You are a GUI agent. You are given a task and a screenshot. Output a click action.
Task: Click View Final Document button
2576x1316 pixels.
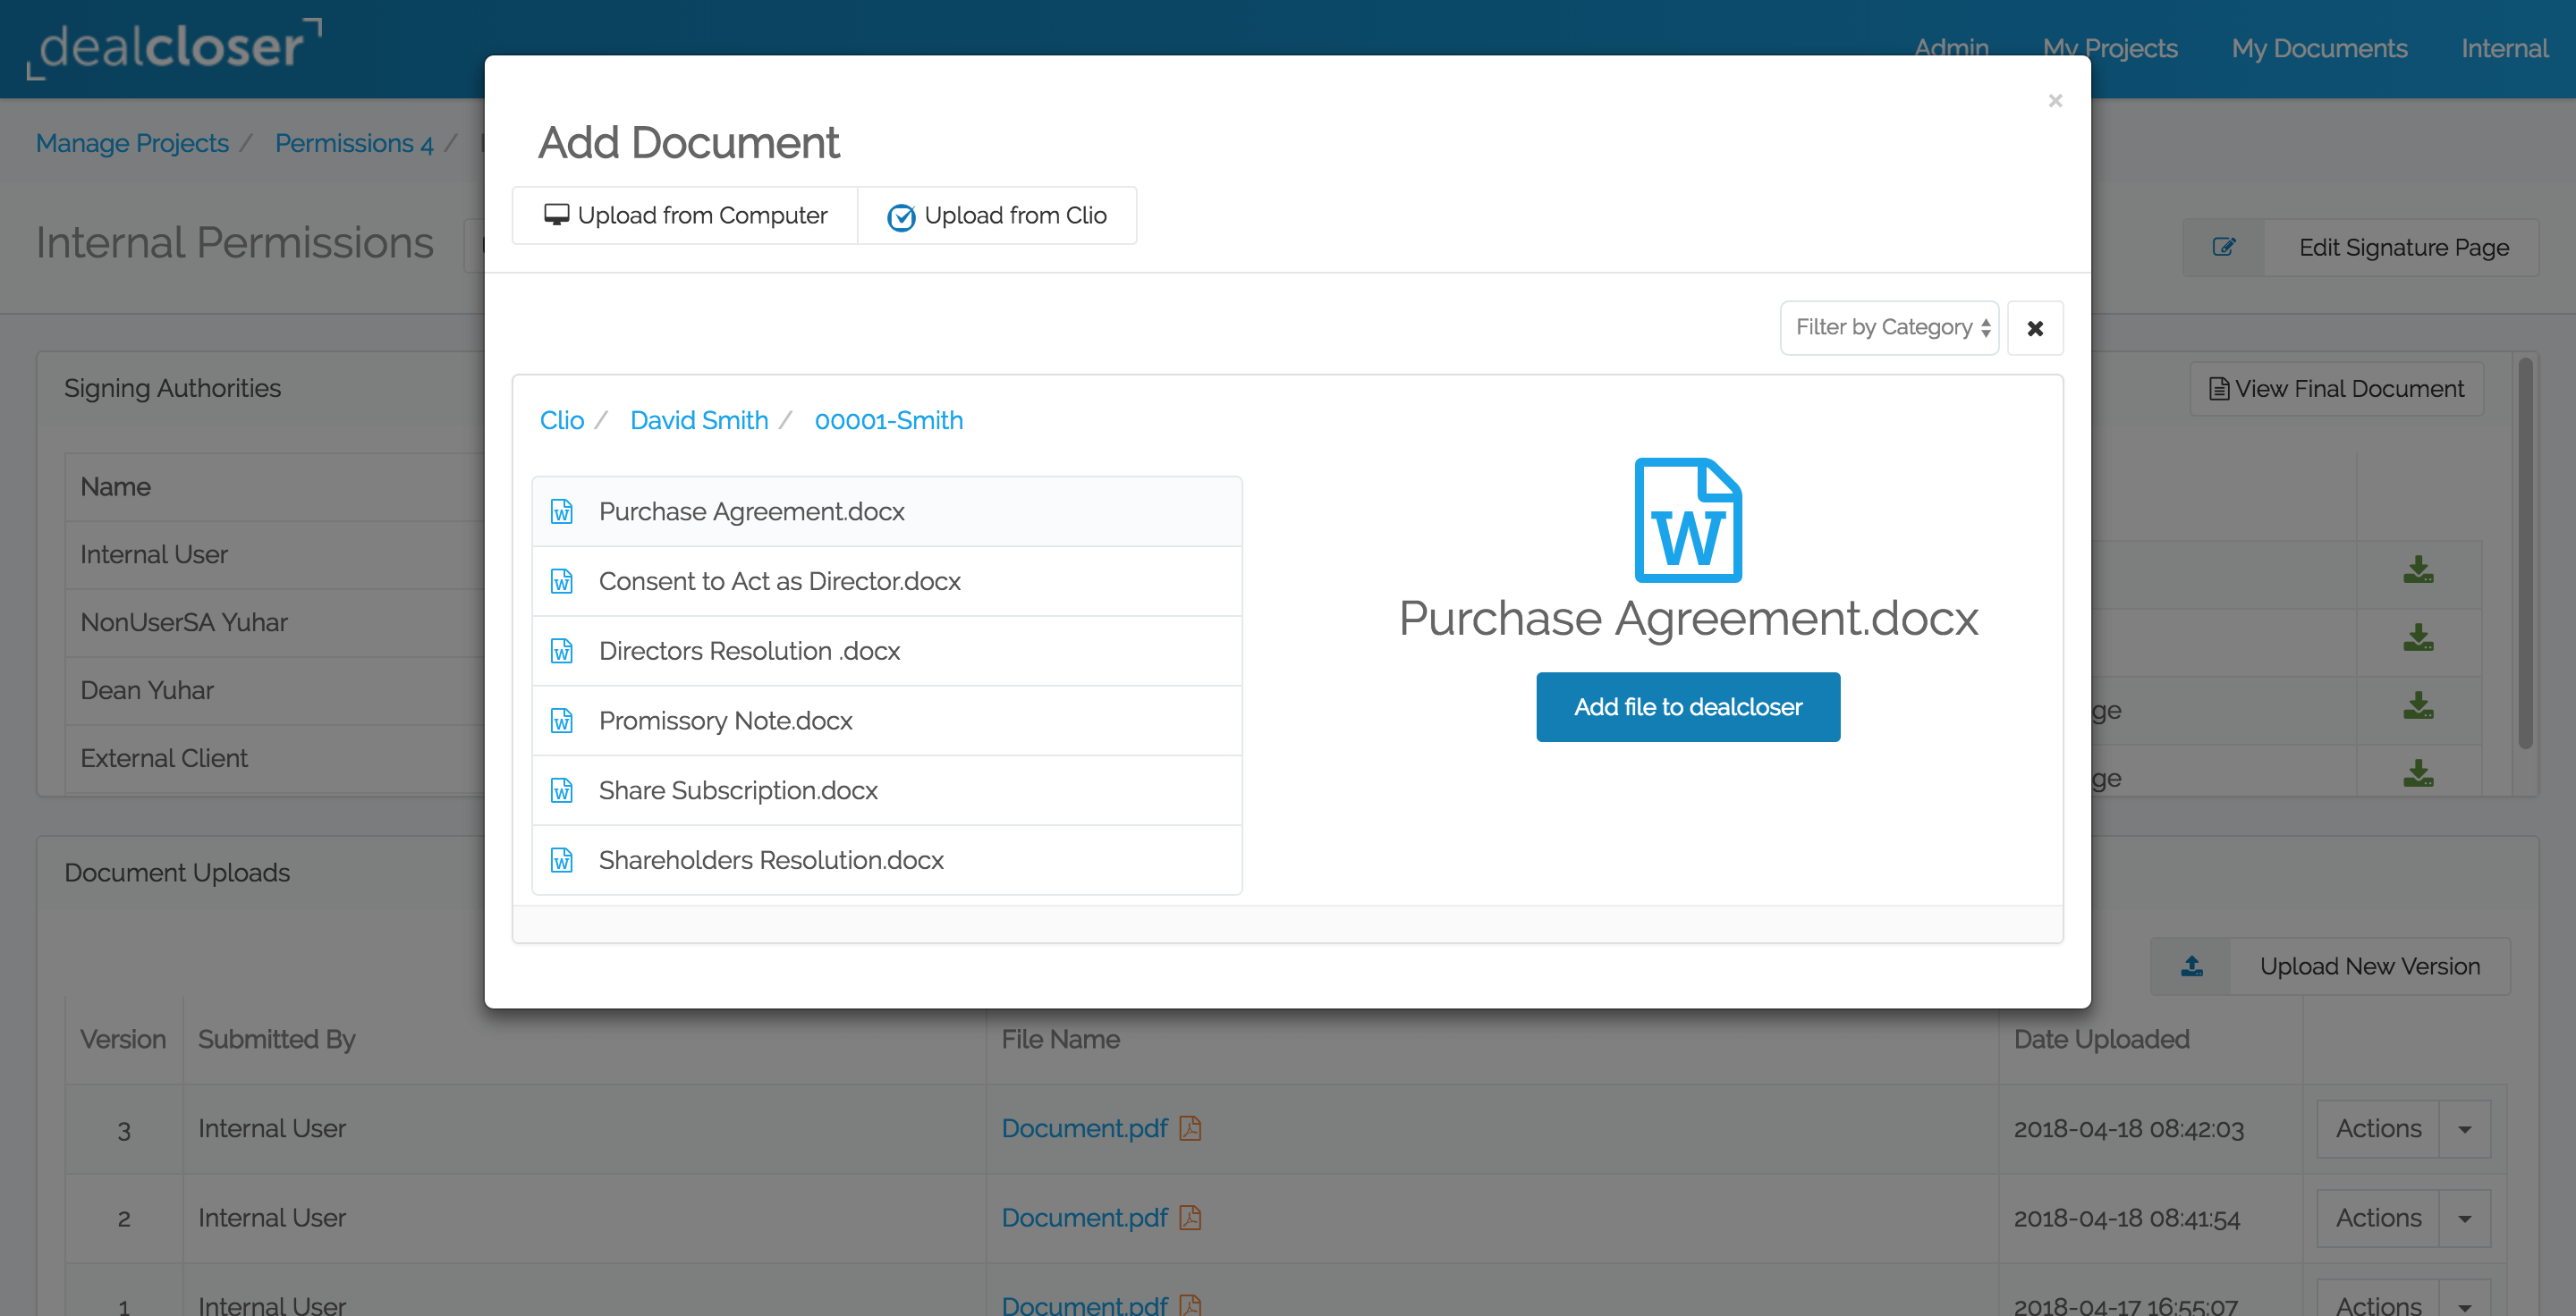(2337, 389)
